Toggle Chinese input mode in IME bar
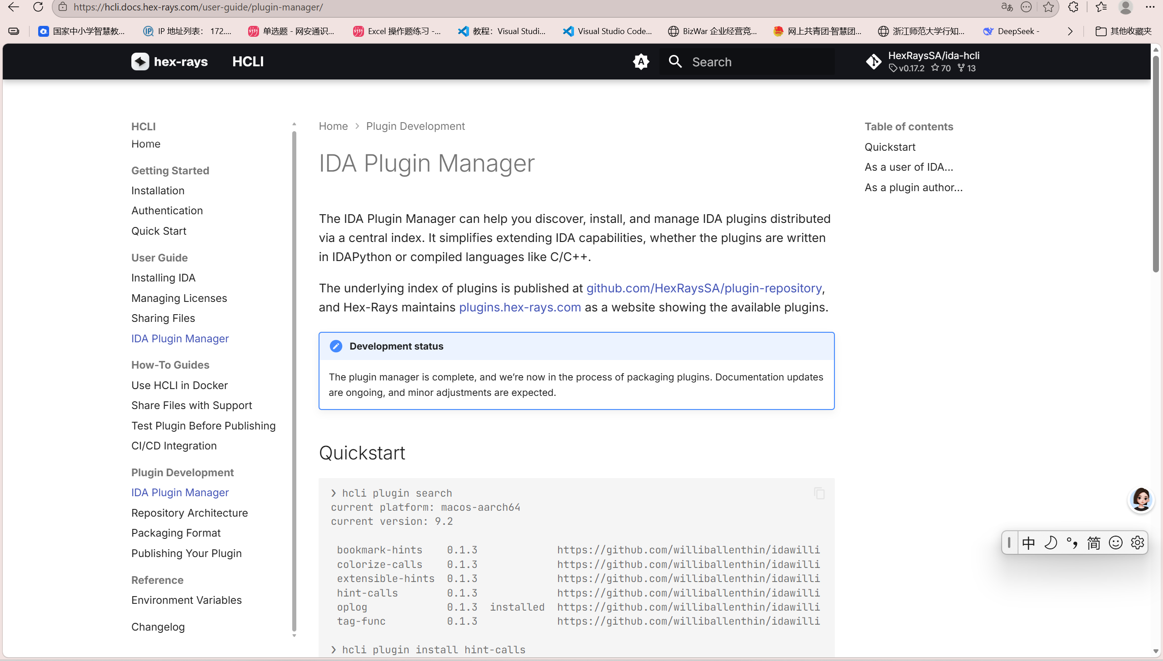 pyautogui.click(x=1028, y=543)
